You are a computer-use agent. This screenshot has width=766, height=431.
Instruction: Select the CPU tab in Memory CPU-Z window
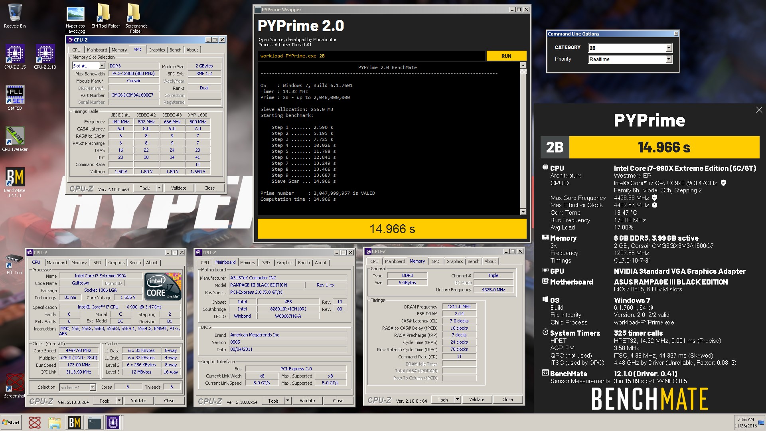click(374, 261)
